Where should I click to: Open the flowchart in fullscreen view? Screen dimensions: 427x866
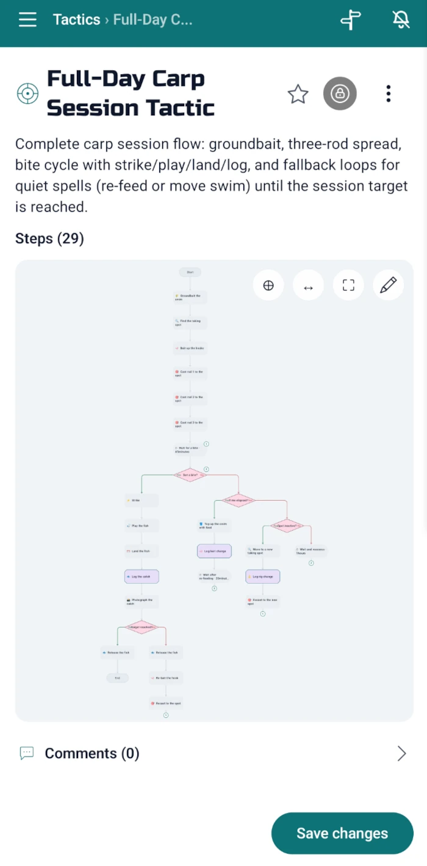[348, 285]
